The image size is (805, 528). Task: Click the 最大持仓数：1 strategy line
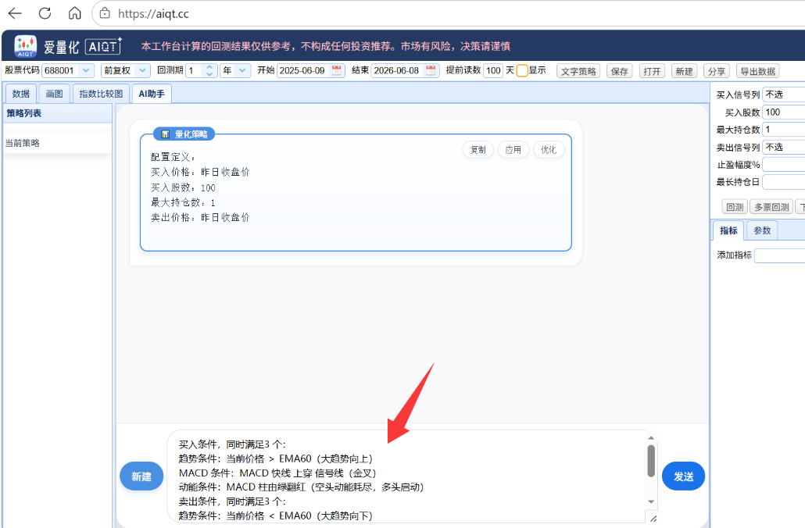tap(184, 202)
